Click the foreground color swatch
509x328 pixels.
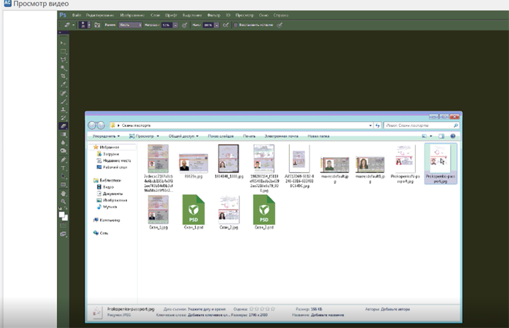pyautogui.click(x=61, y=214)
